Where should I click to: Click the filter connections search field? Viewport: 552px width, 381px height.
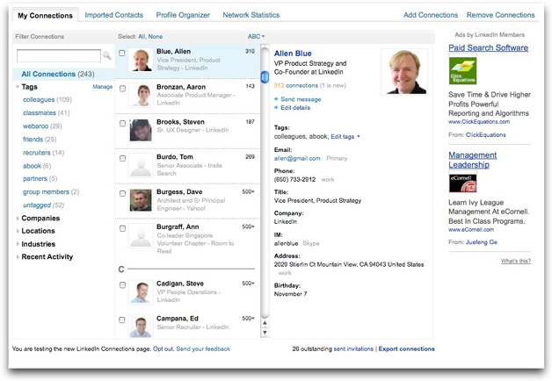59,55
